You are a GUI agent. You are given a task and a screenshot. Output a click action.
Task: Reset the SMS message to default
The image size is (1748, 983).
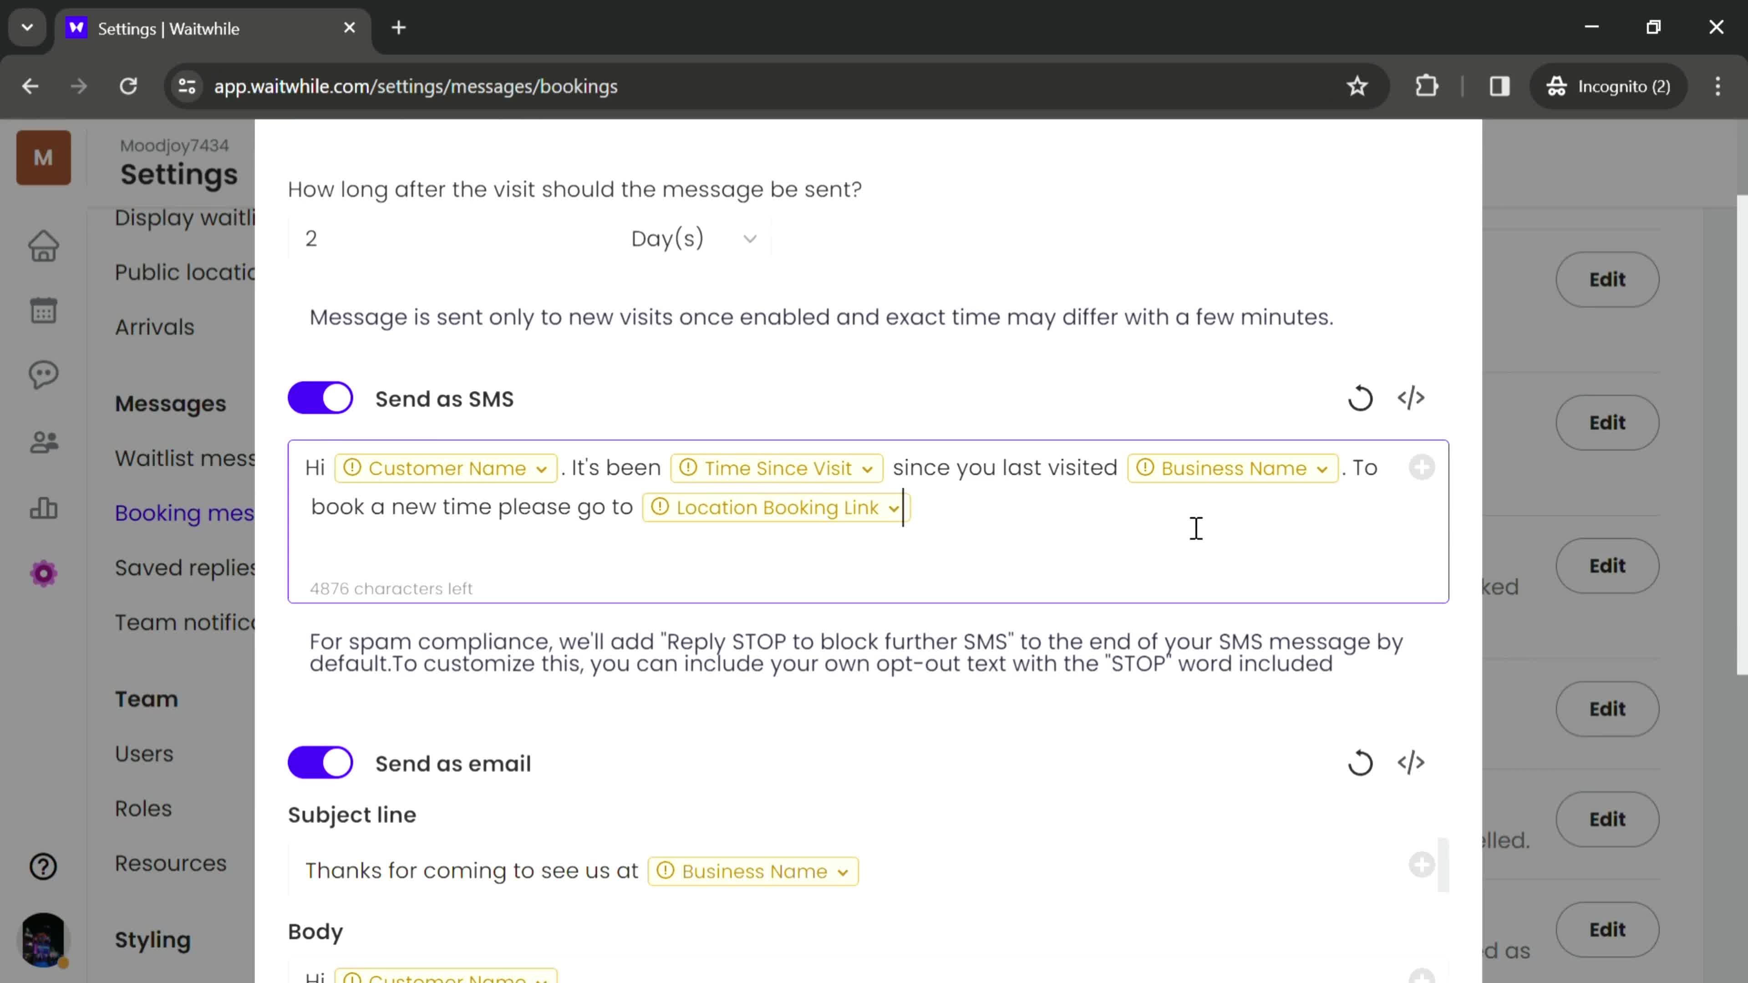(x=1360, y=398)
